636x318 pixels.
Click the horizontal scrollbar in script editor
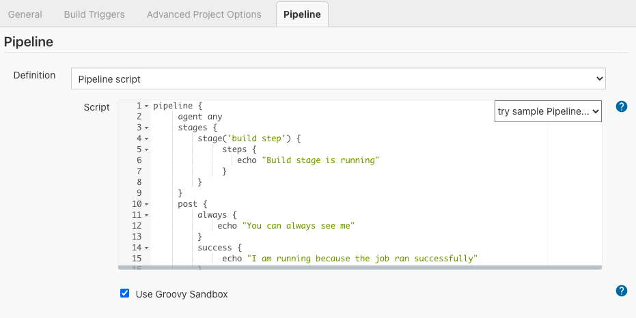coord(360,268)
